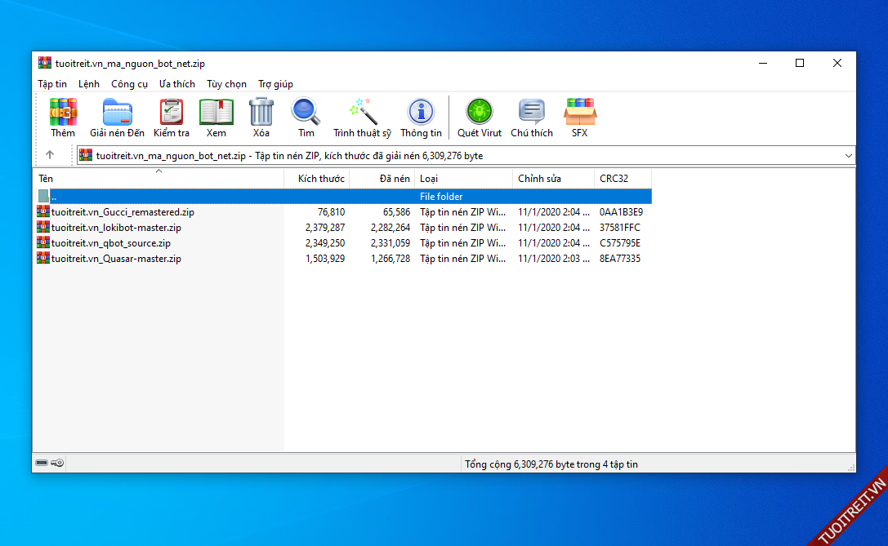Select tuoitreit.vn_lokibot-master.zip file
Screen dimensions: 888x546
(116, 228)
